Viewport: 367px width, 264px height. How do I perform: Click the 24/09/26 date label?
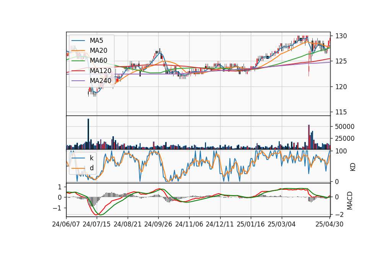tap(158, 224)
